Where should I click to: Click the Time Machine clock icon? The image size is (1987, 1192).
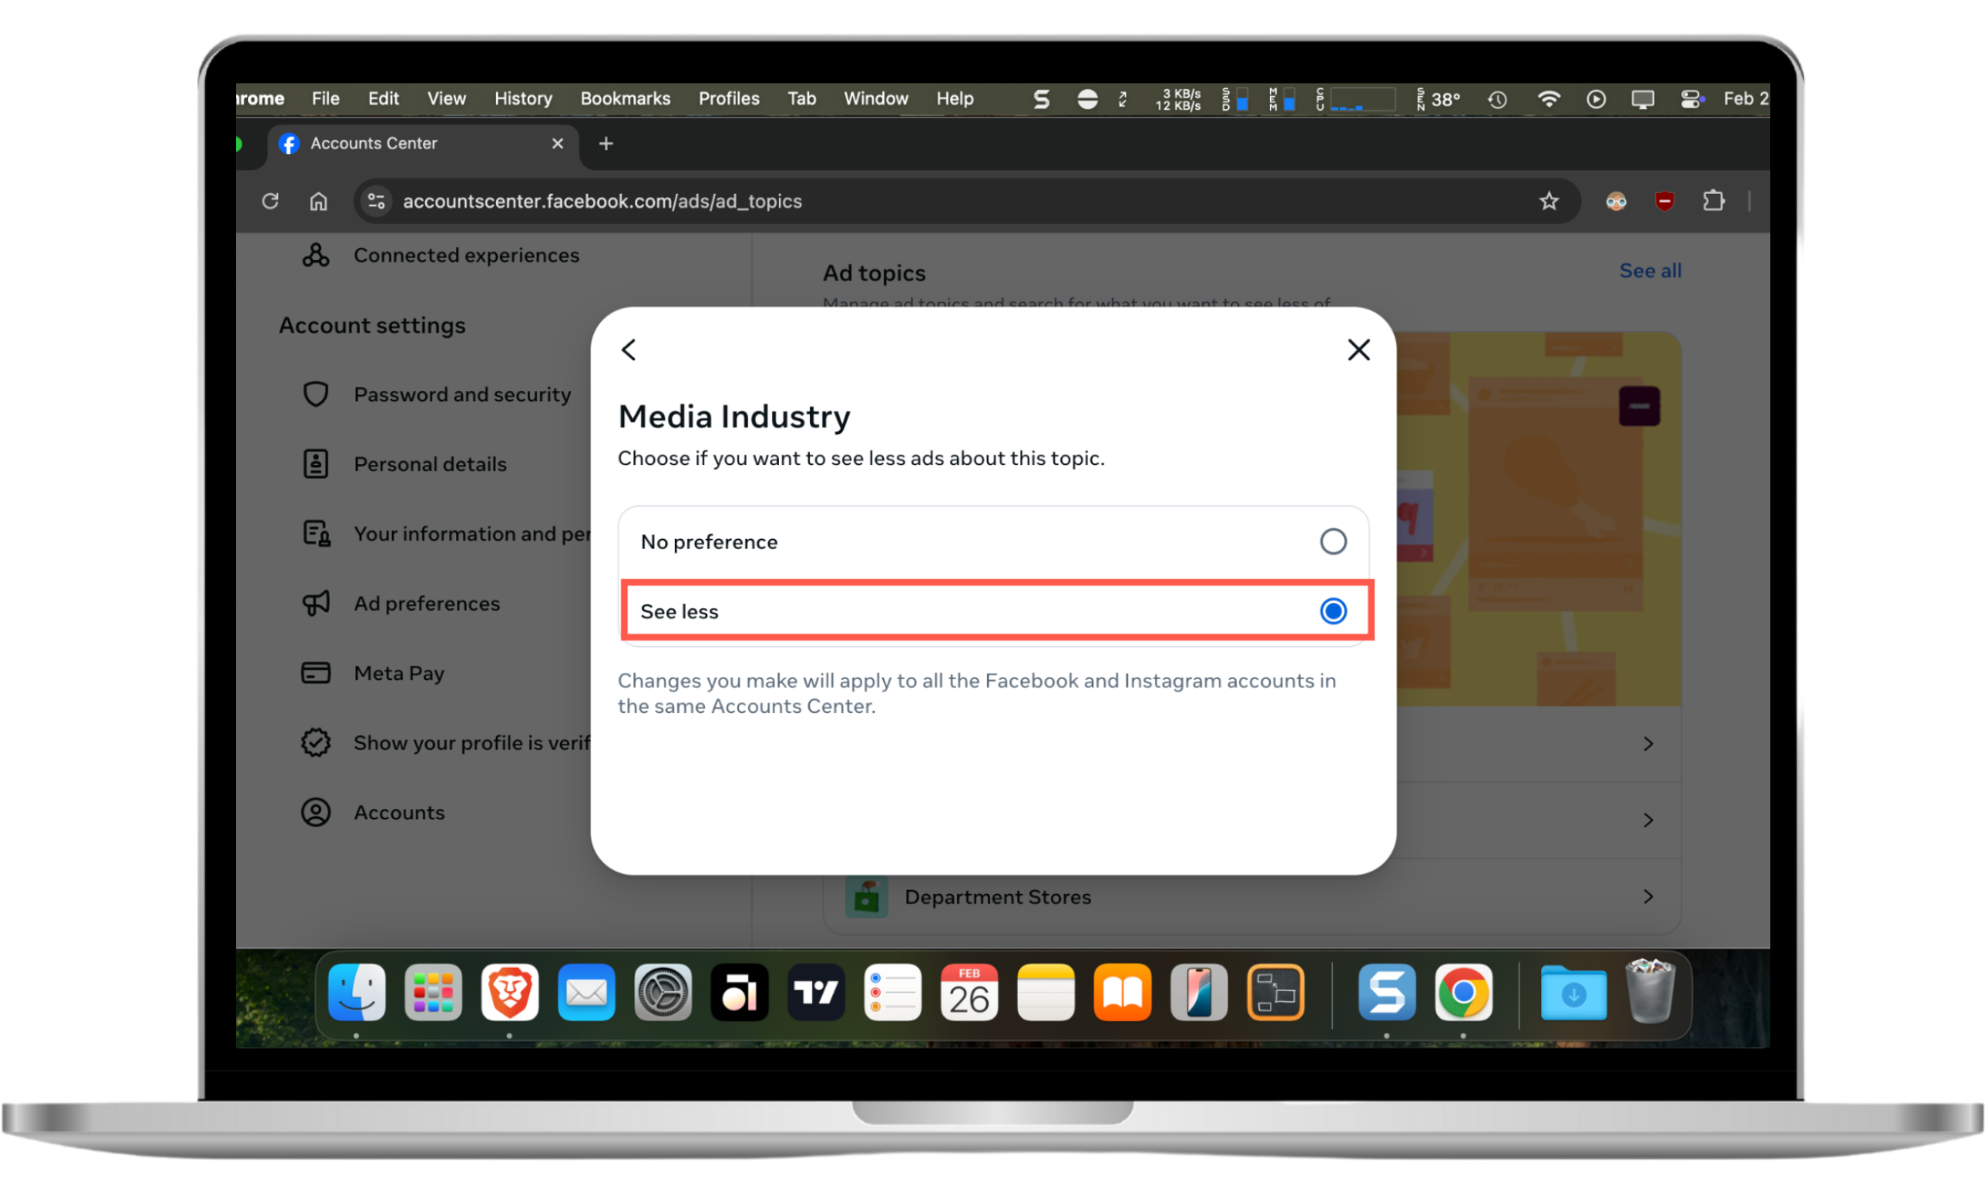click(1497, 99)
